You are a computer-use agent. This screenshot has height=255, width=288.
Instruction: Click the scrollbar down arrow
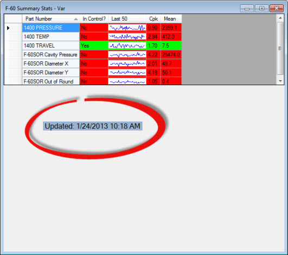pos(280,81)
